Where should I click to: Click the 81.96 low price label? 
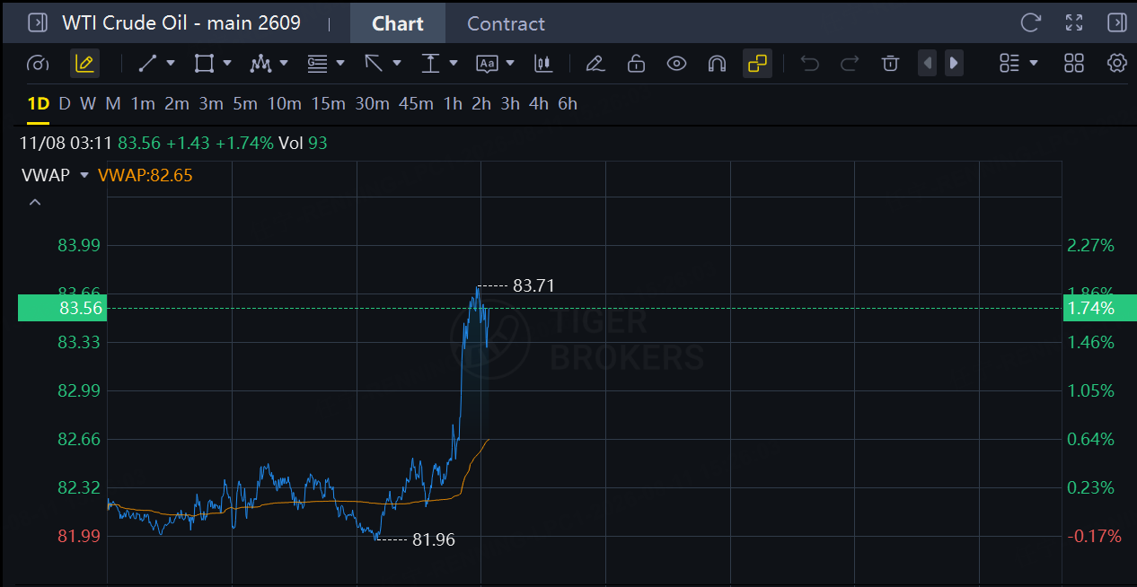433,539
